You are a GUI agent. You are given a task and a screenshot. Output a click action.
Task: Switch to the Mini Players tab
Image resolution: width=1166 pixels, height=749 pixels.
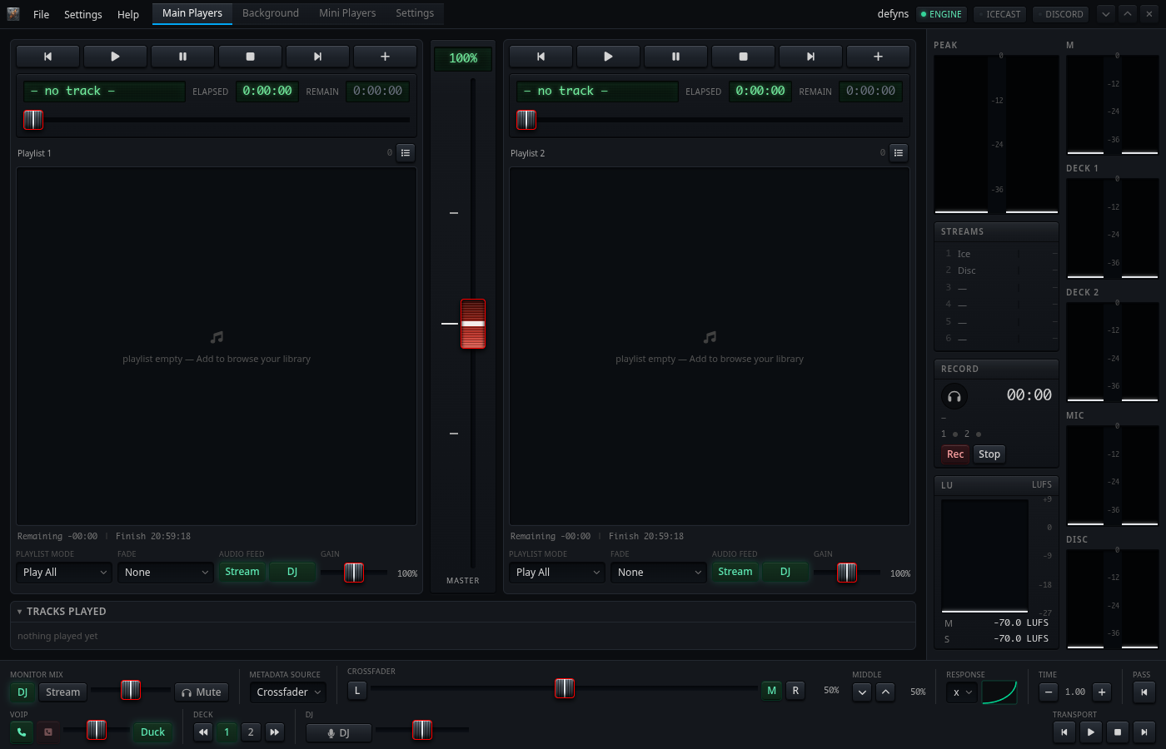coord(347,13)
